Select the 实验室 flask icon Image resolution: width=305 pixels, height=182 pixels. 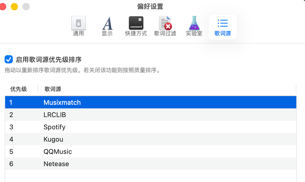tap(194, 23)
